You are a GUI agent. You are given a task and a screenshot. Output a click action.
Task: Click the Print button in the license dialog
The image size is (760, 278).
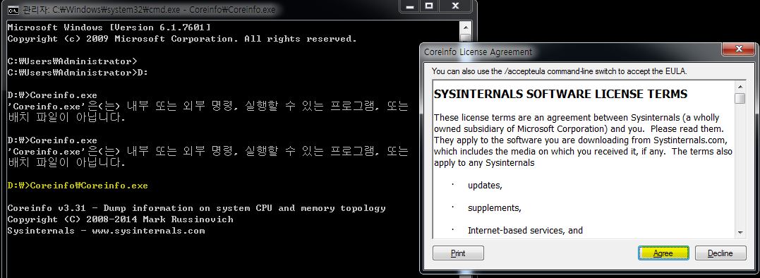pyautogui.click(x=458, y=253)
